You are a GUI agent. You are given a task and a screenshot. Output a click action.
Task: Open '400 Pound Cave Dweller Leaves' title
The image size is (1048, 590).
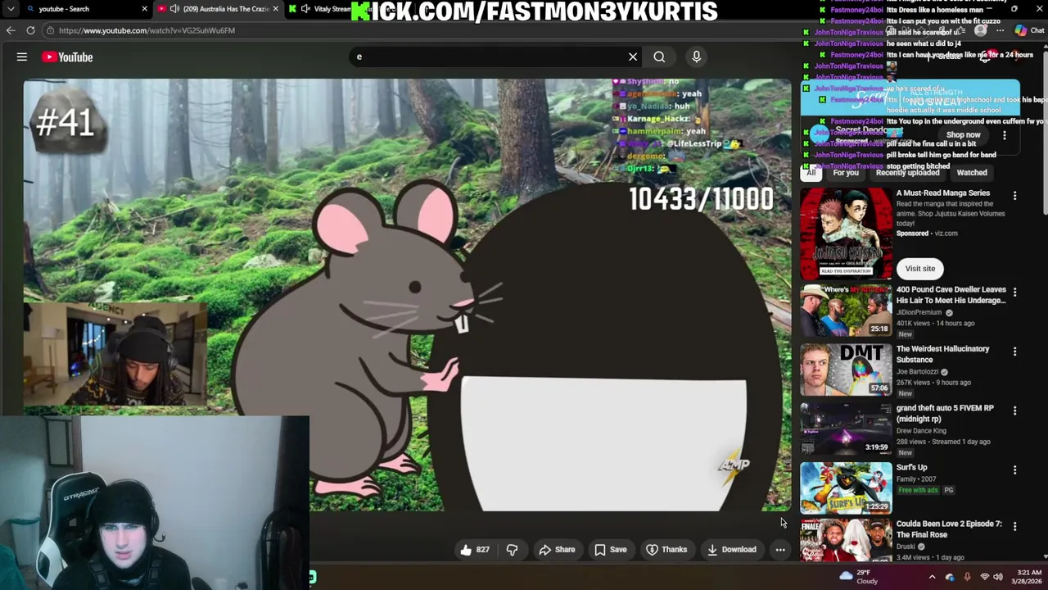[951, 295]
